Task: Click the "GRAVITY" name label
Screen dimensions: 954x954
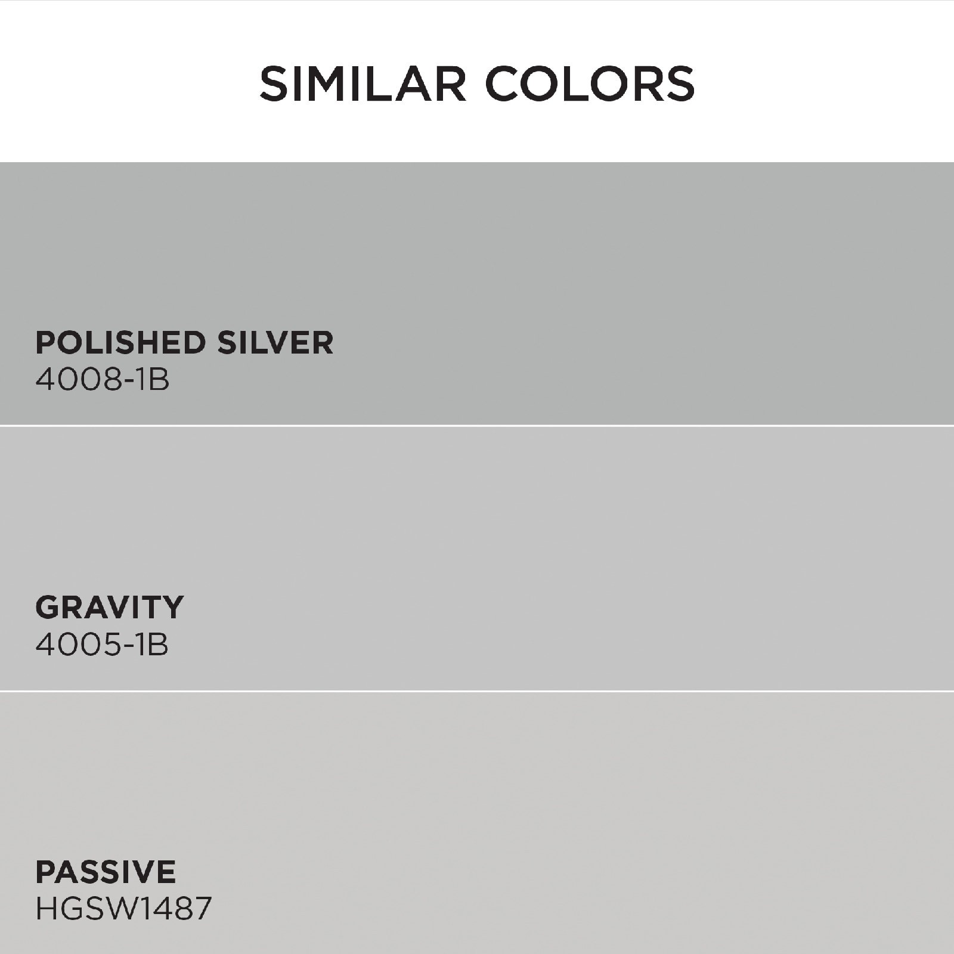Action: 110,608
